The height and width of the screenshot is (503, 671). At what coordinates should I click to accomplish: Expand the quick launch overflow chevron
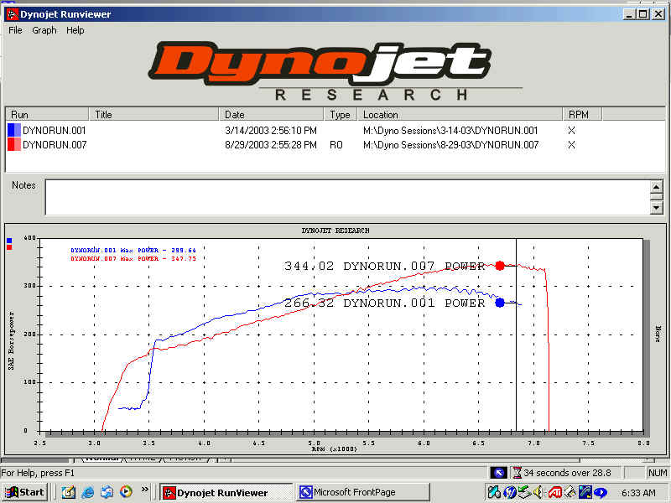145,489
